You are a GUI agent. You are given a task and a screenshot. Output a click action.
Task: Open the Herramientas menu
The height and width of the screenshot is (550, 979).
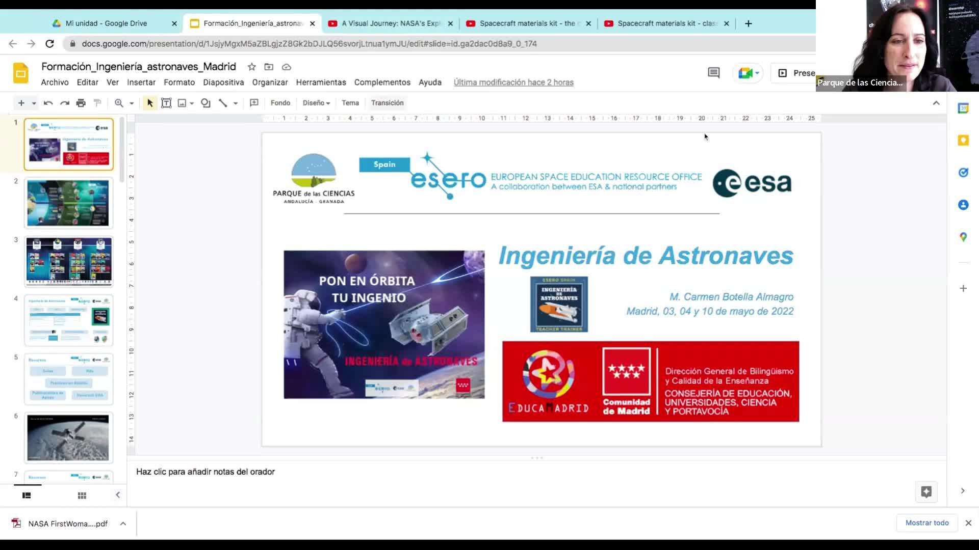coord(321,82)
